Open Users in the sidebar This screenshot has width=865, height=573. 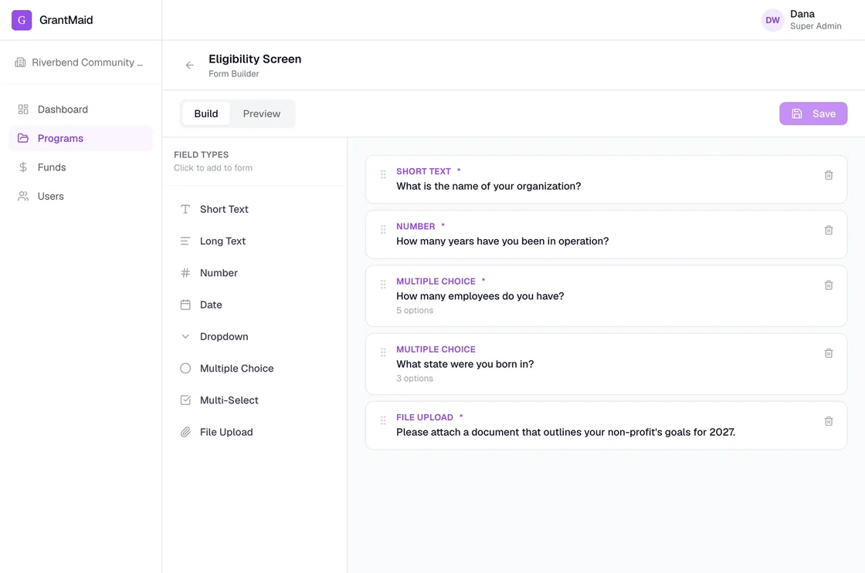click(80, 196)
